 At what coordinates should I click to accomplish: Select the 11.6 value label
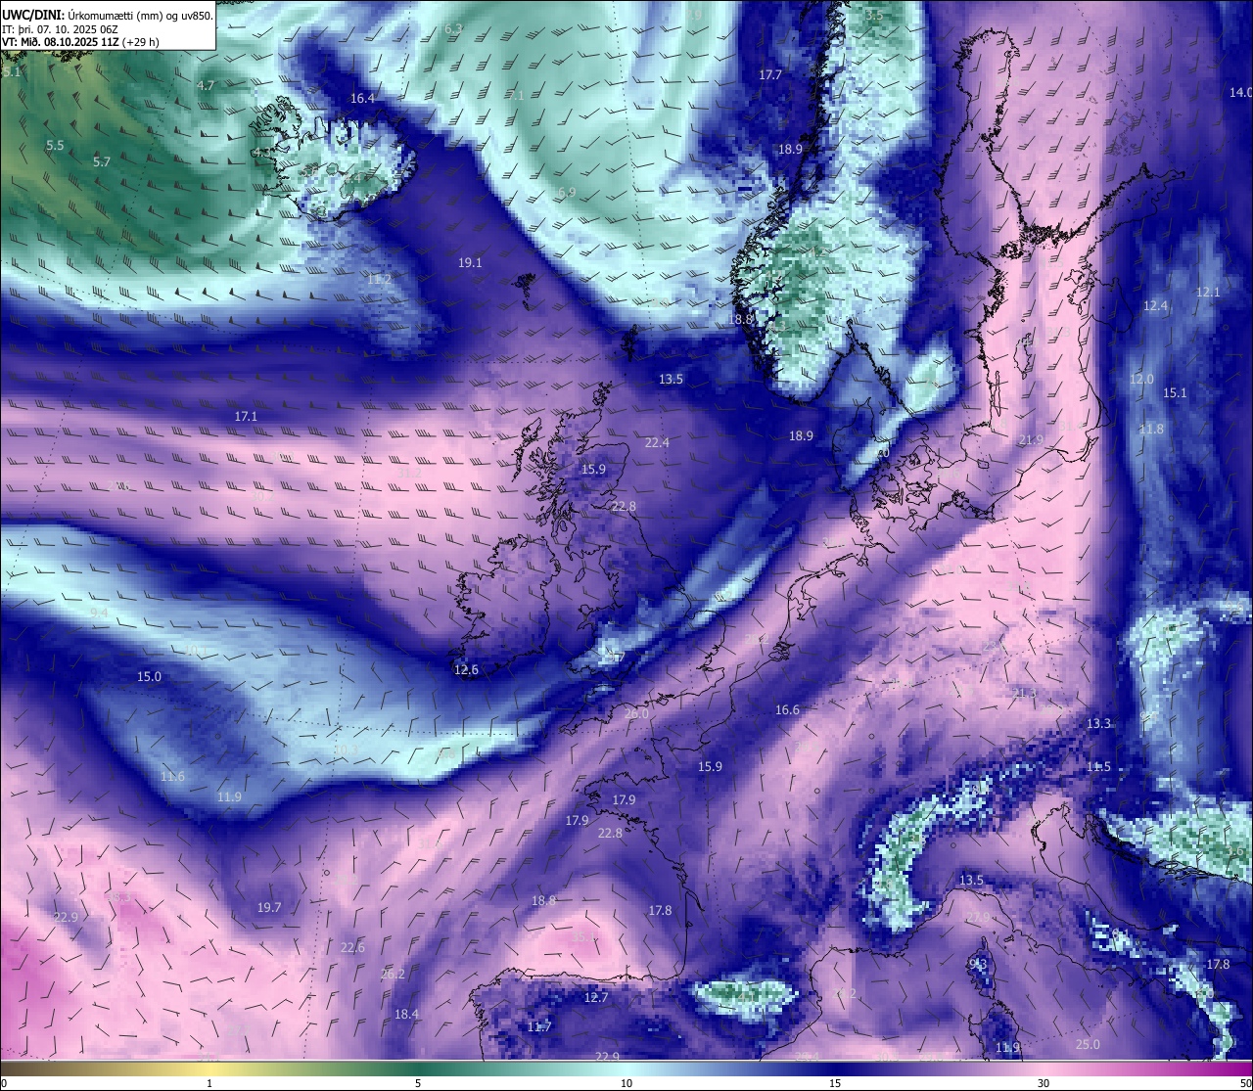172,777
